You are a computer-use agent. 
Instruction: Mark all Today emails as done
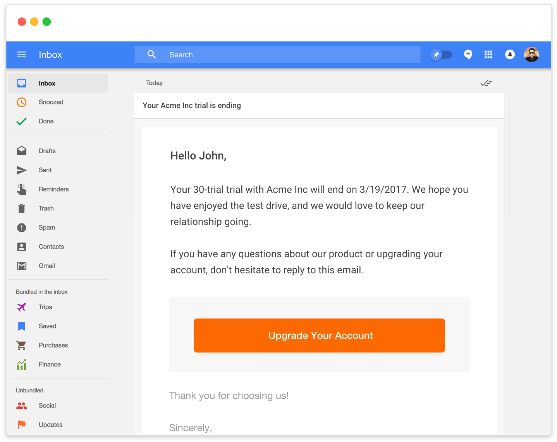click(x=486, y=83)
